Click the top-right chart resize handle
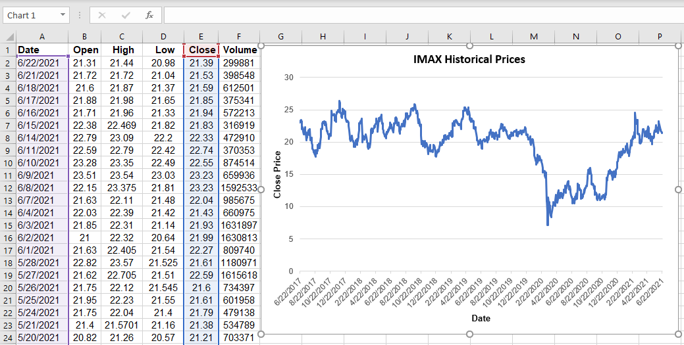 678,45
